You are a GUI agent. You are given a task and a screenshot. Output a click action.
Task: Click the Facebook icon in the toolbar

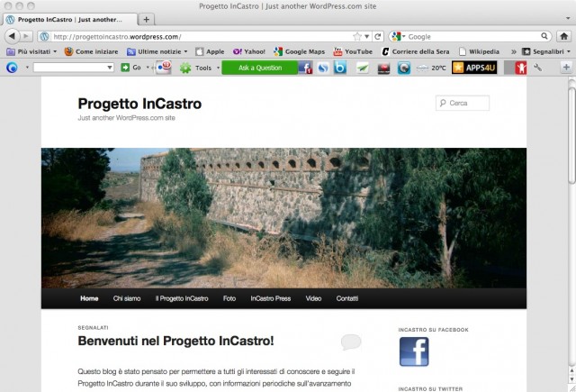(x=306, y=68)
